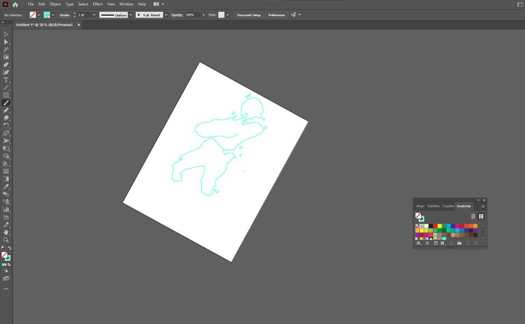The image size is (525, 324).
Task: Select the Scale tool
Action: coord(6,133)
